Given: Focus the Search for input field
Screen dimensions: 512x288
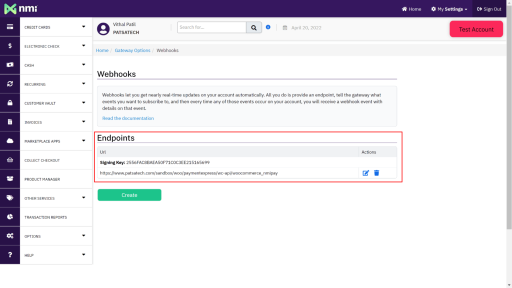Looking at the screenshot, I should [211, 27].
